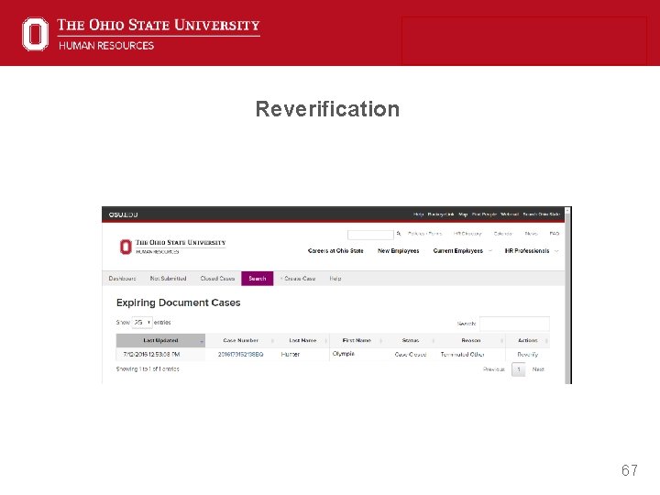The image size is (660, 495).
Task: Go to page 1 pagination button
Action: click(519, 369)
